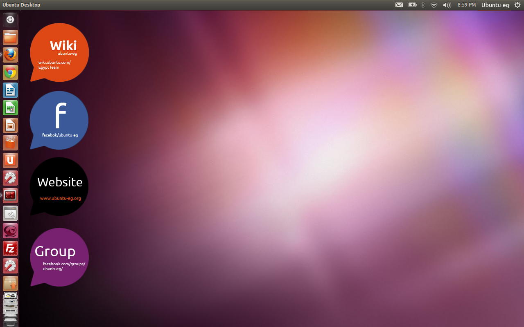Open the Home Folder file manager
Screen dimensions: 524x327
[x=10, y=38]
